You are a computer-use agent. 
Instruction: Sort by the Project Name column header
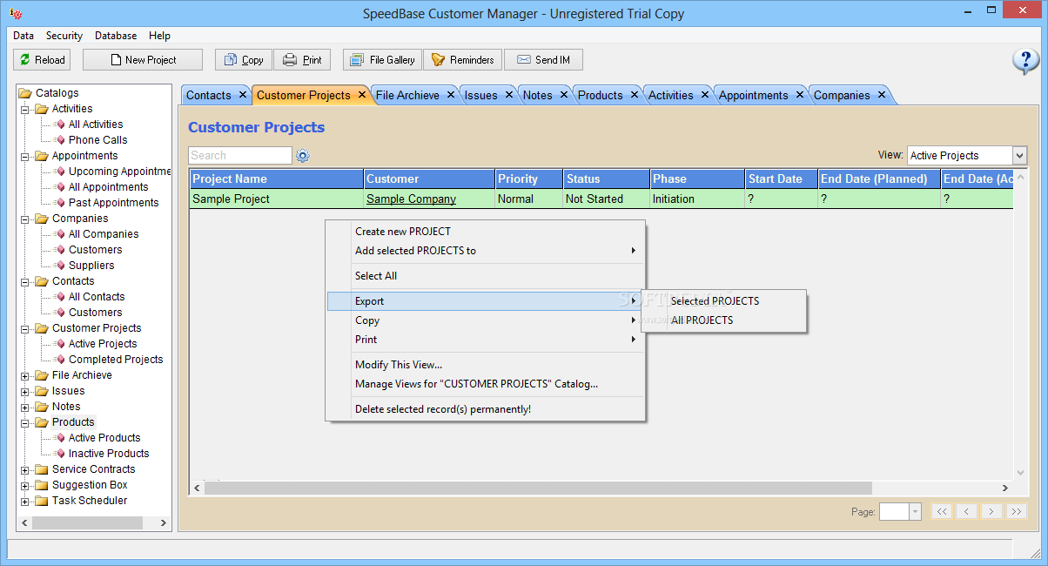277,179
